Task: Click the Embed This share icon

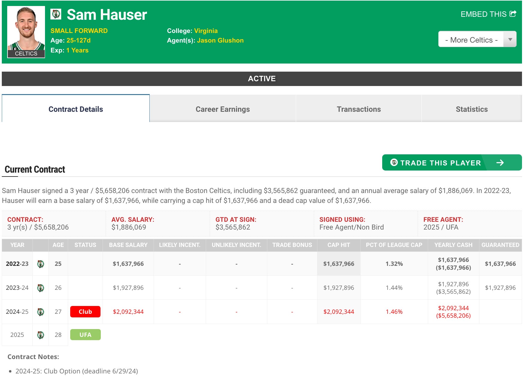Action: point(513,14)
